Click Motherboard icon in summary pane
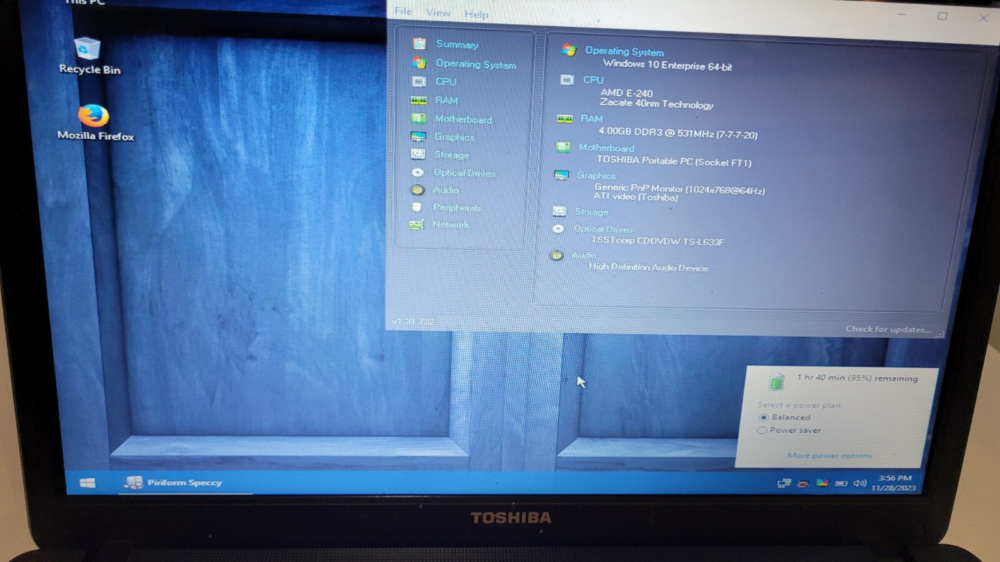Screen dimensions: 1000x562 point(563,147)
